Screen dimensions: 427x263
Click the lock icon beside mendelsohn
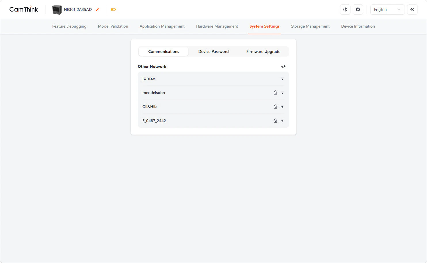[275, 93]
